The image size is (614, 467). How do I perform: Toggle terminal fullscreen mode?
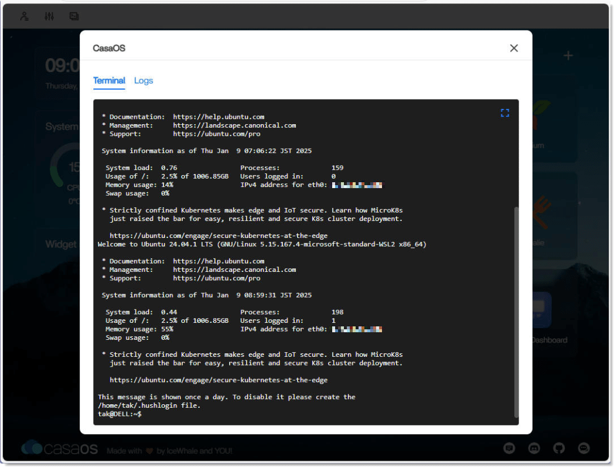click(505, 113)
